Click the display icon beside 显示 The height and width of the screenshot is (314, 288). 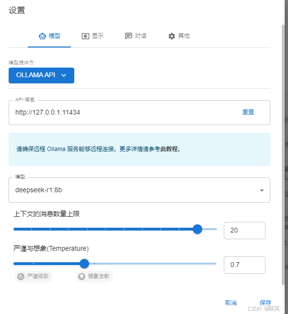coord(85,36)
